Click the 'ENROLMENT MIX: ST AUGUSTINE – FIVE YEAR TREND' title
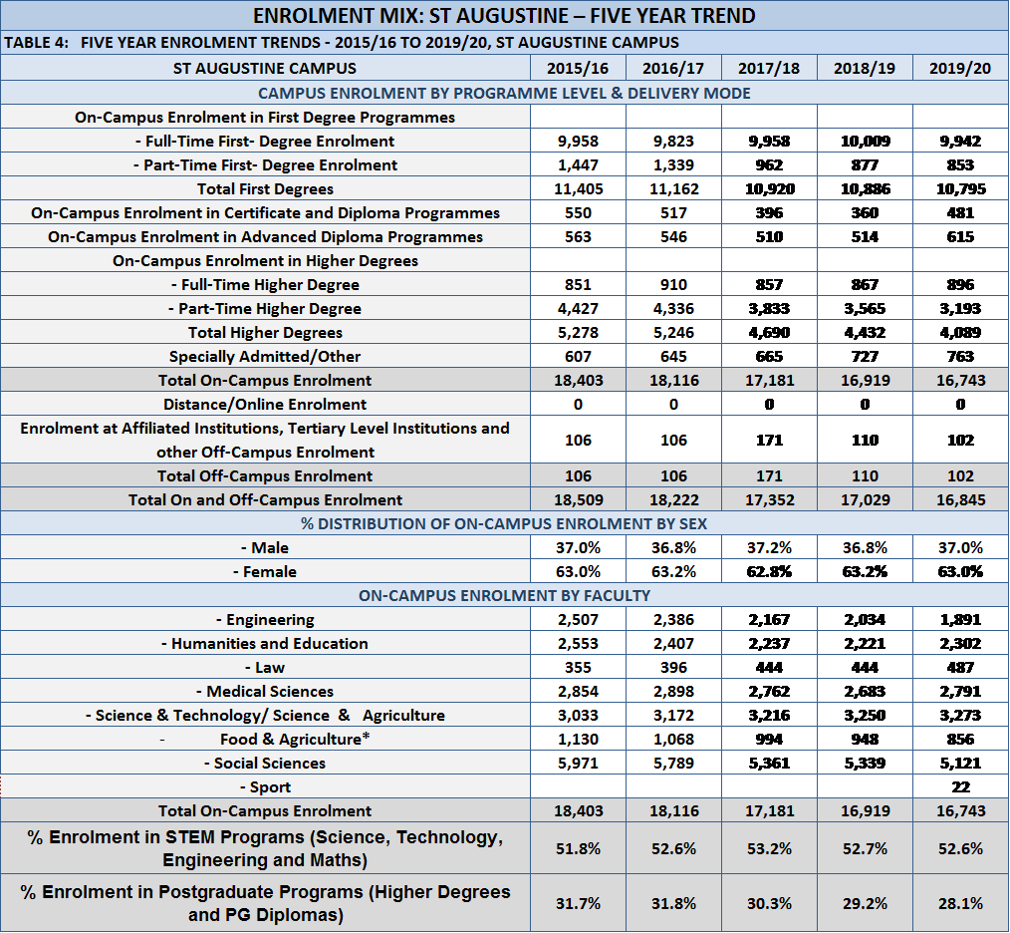Viewport: 1010px width, 933px height. 504,16
